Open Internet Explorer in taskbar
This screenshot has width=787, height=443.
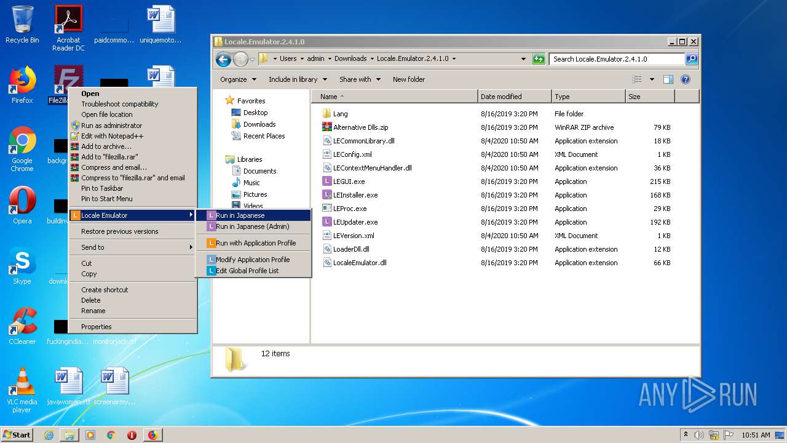tap(49, 435)
